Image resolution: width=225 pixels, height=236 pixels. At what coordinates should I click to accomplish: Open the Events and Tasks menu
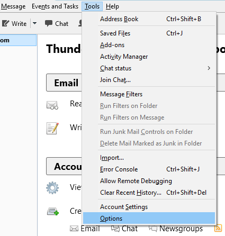click(55, 6)
